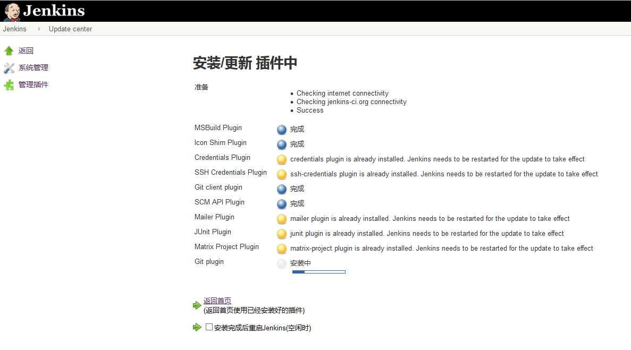Viewport: 631px width, 350px height.
Task: Click the JUnit Plugin name
Action: (213, 232)
